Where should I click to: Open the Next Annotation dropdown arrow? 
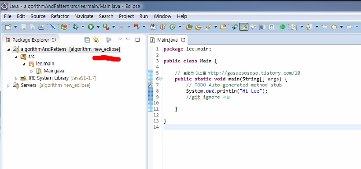pyautogui.click(x=302, y=27)
